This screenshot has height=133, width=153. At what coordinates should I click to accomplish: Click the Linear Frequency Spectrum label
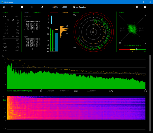click(20, 91)
